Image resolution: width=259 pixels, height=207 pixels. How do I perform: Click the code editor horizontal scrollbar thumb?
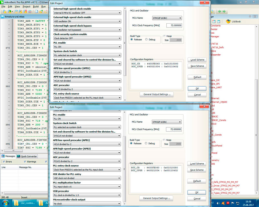pos(13,151)
